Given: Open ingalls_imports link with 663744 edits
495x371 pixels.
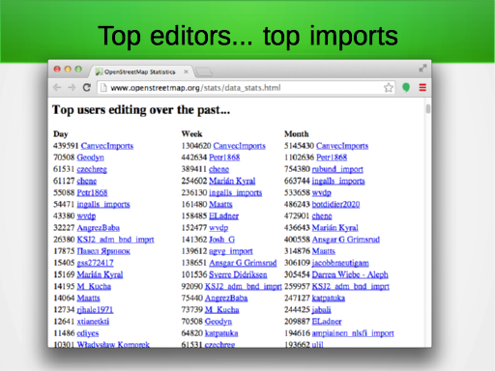Looking at the screenshot, I should [338, 181].
